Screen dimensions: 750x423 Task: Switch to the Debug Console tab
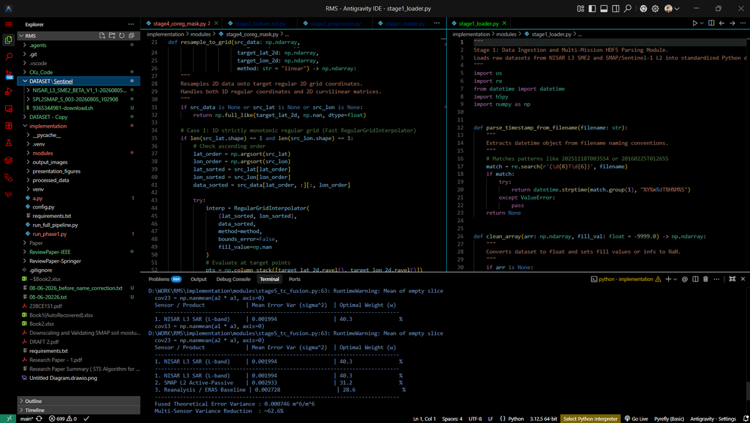233,279
